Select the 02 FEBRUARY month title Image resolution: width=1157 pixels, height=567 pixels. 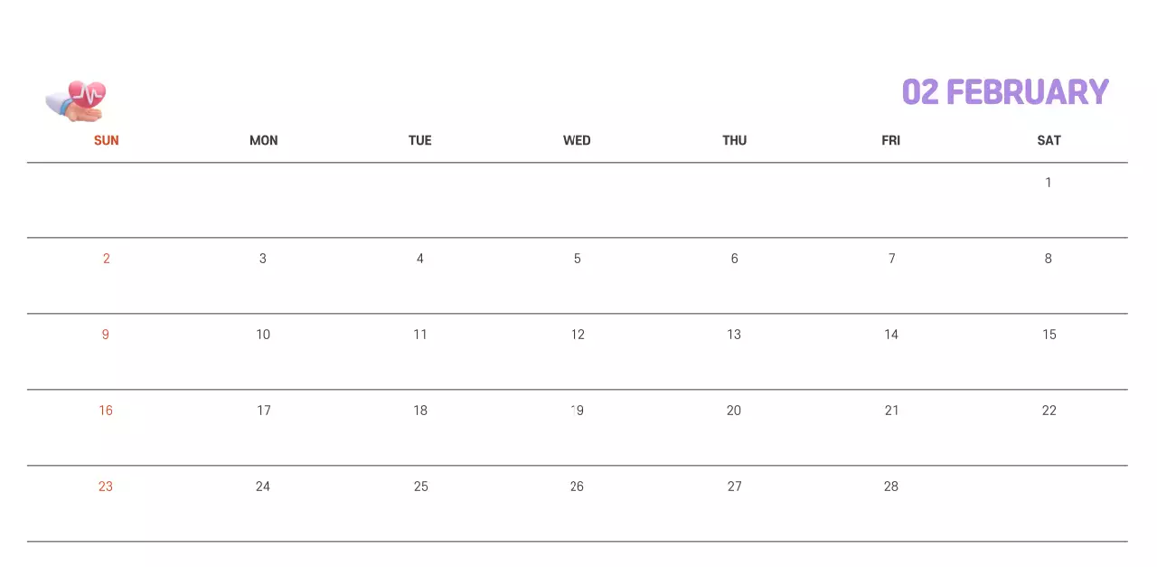click(1005, 92)
